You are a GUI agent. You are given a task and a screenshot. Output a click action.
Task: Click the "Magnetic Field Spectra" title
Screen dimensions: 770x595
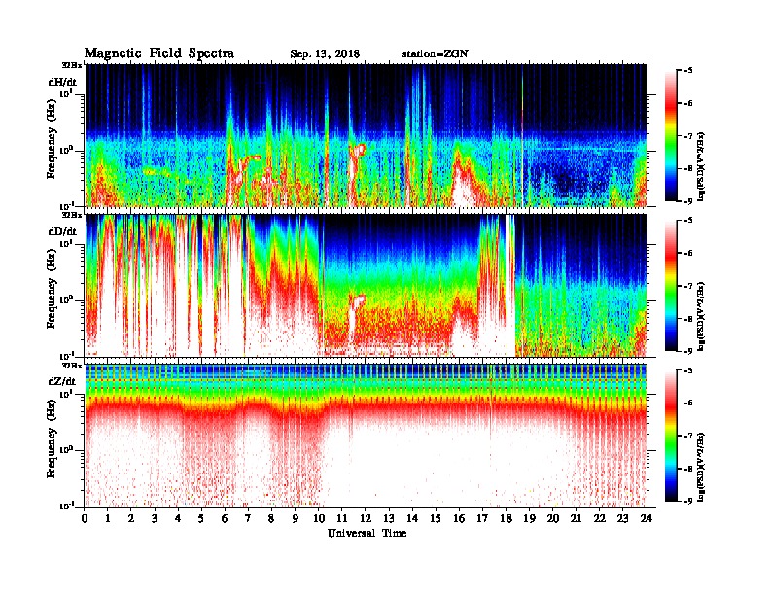(x=159, y=53)
